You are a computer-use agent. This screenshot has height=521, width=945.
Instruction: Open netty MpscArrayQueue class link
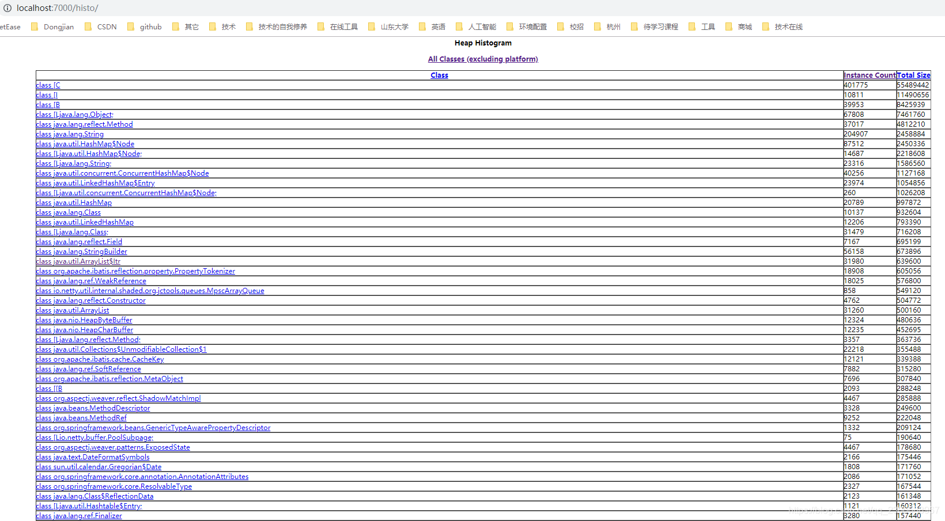tap(150, 291)
